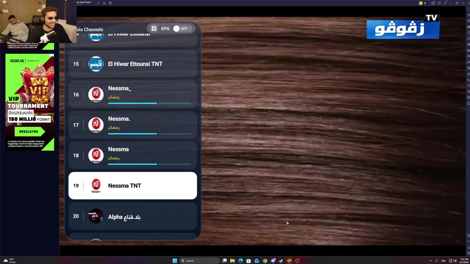Image resolution: width=470 pixels, height=264 pixels.
Task: Open the App Player help icon
Action: [x=439, y=3]
